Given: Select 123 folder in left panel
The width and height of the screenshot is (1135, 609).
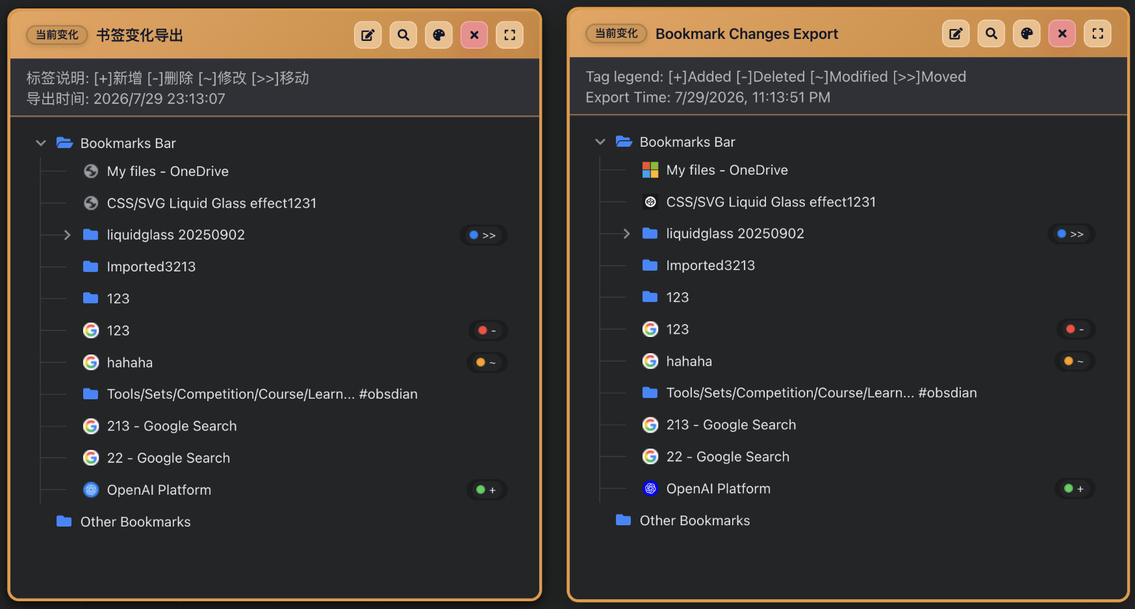Looking at the screenshot, I should (118, 299).
